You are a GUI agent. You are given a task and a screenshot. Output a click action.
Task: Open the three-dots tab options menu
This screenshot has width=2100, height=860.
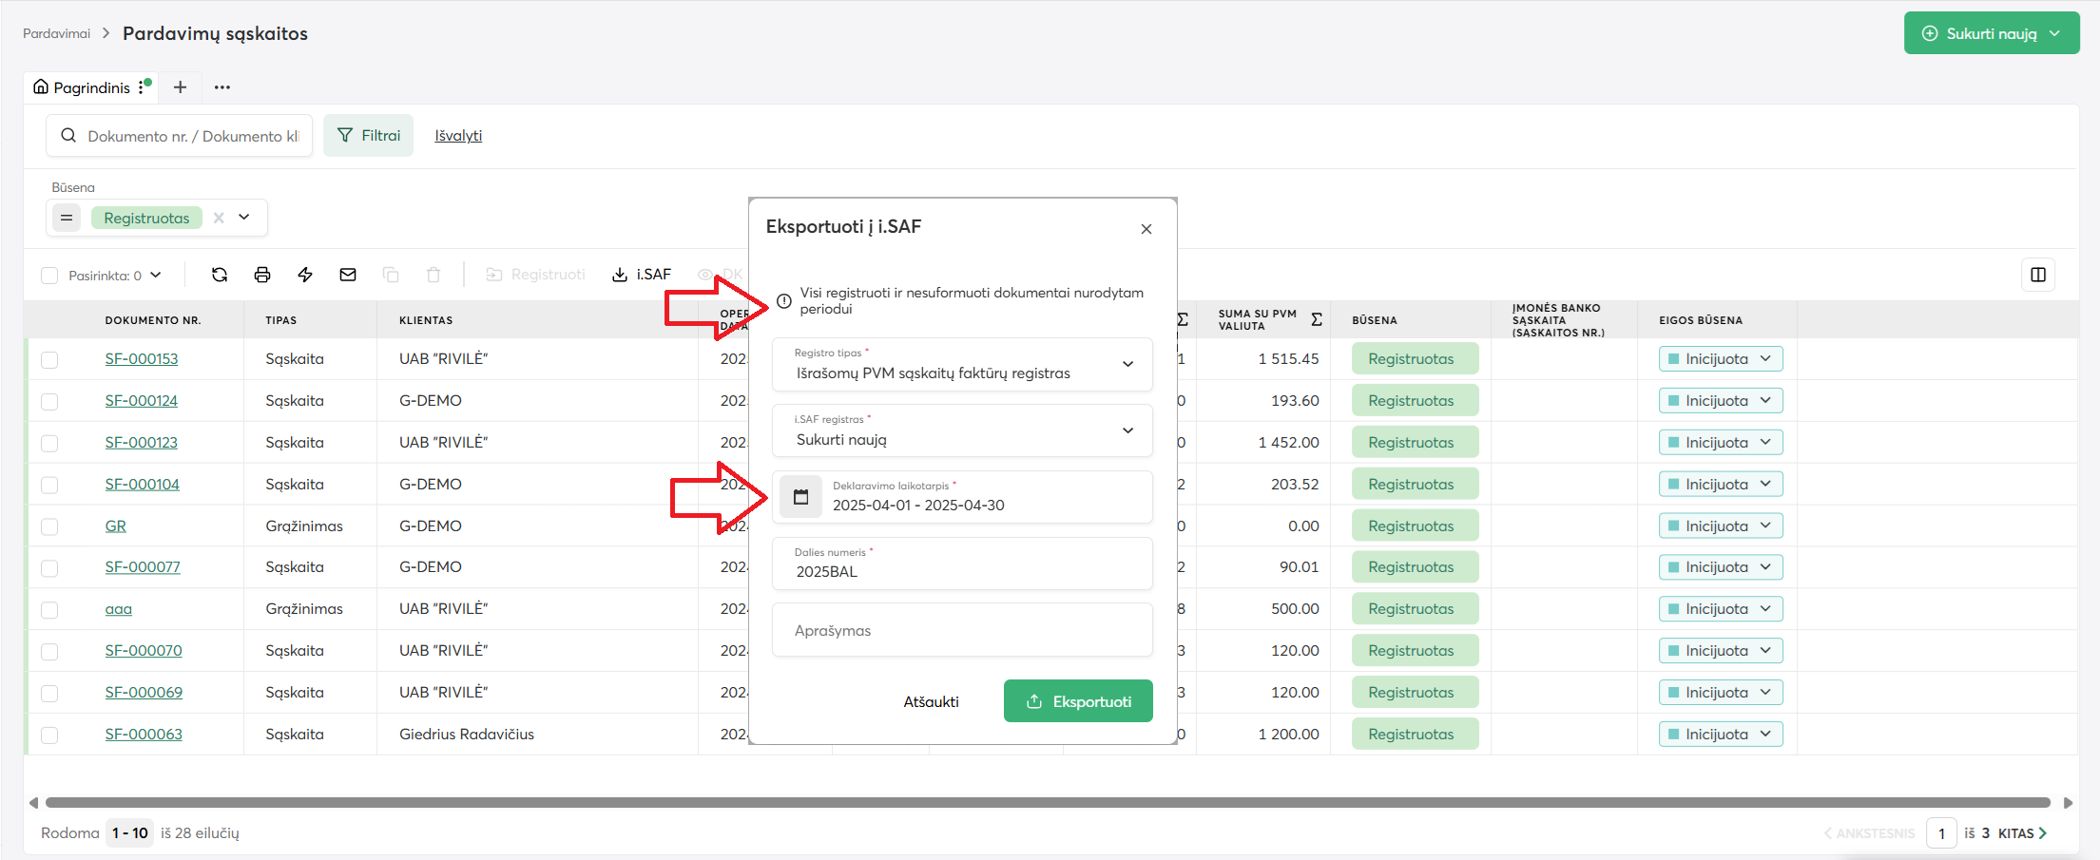pyautogui.click(x=222, y=87)
